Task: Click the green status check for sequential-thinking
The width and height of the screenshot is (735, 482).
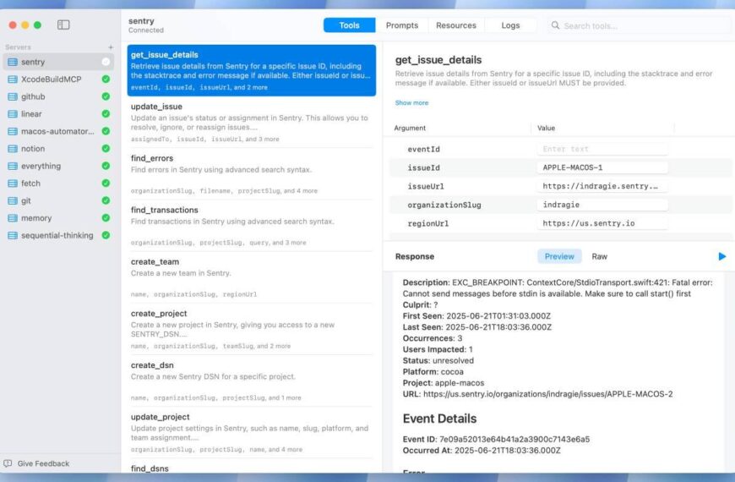Action: coord(106,236)
